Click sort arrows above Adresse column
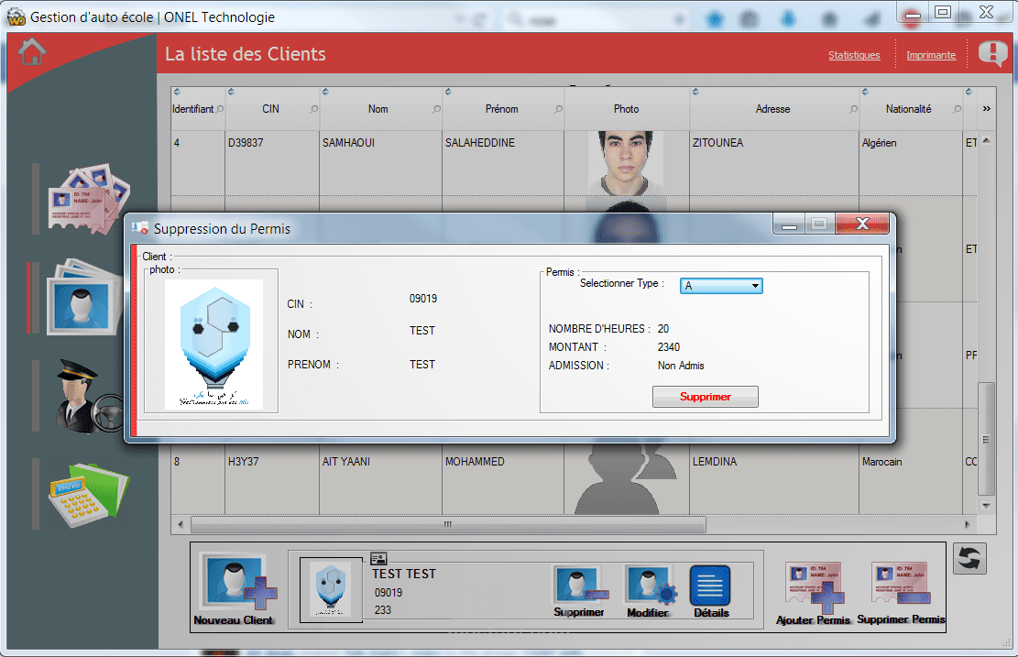The image size is (1018, 657). [x=695, y=92]
